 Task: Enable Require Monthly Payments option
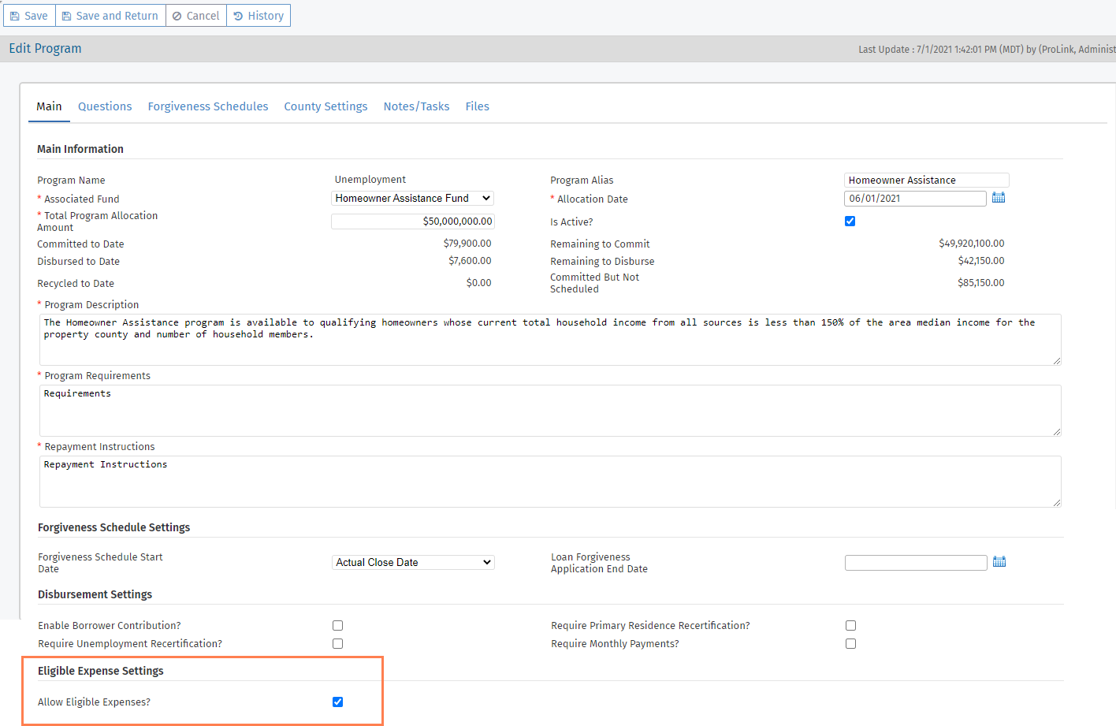tap(850, 644)
